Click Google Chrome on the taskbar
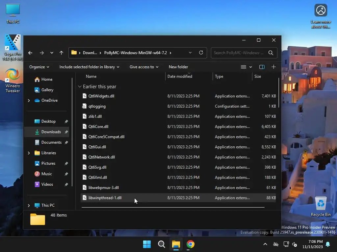337x252 pixels. pos(191,244)
